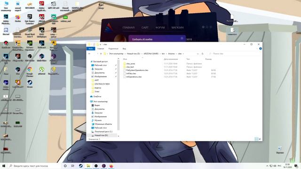301x169 pixels.
Task: Switch Explorer to details view mode
Action: tap(256, 139)
